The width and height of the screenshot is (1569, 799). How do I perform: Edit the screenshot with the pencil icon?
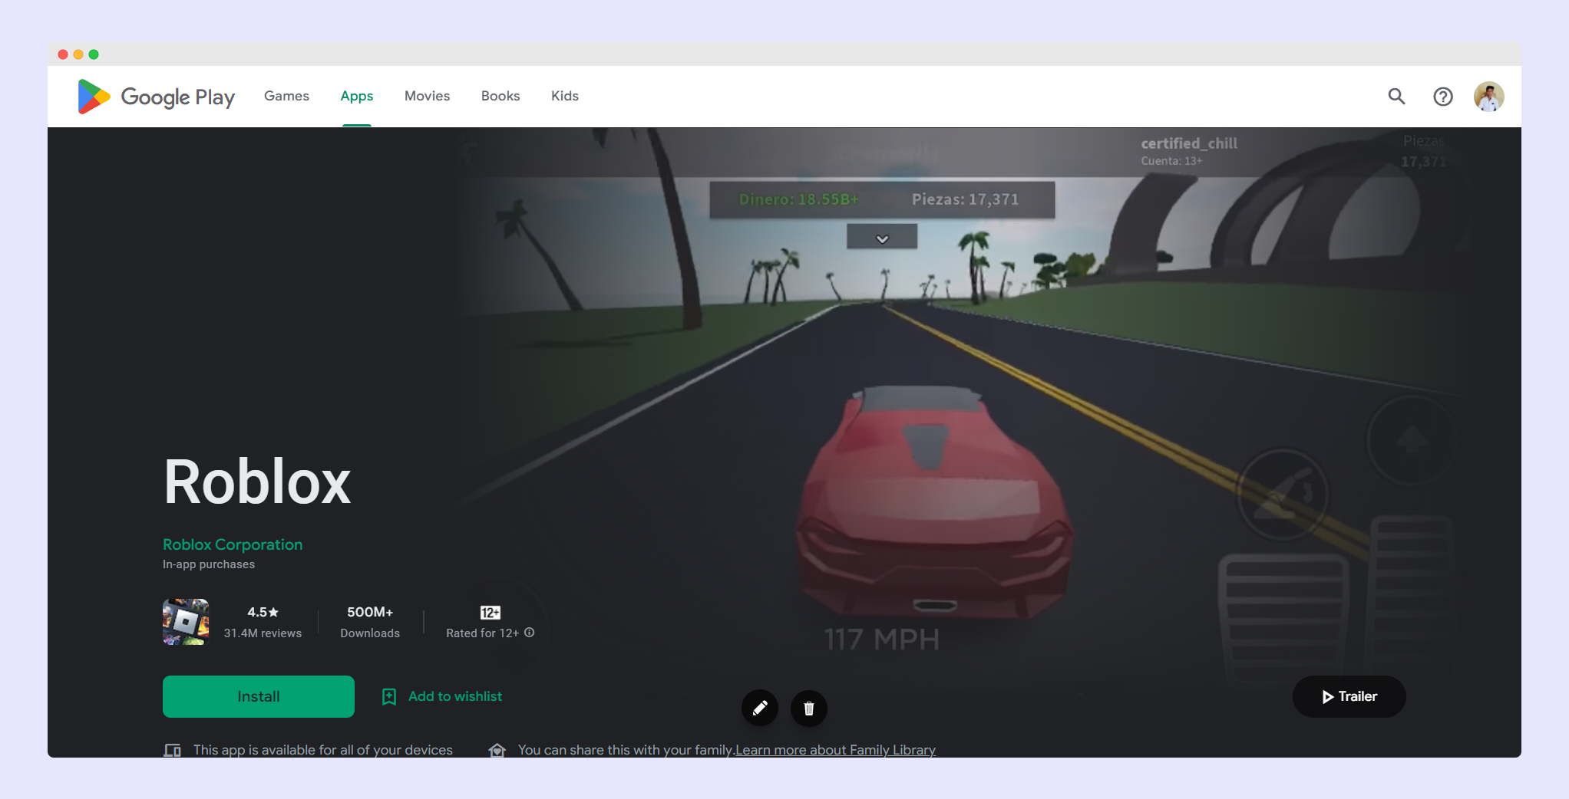click(x=760, y=709)
